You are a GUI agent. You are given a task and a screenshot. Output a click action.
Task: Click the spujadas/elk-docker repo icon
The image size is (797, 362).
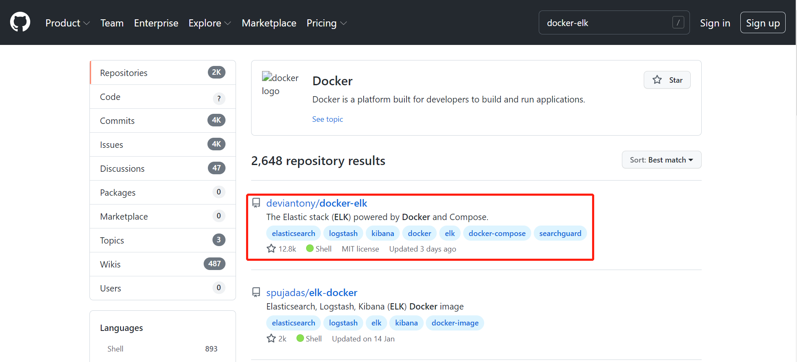(x=256, y=293)
